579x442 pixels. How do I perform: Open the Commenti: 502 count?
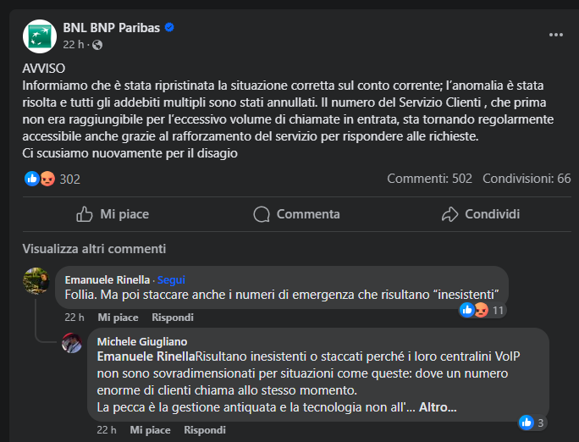tap(429, 179)
